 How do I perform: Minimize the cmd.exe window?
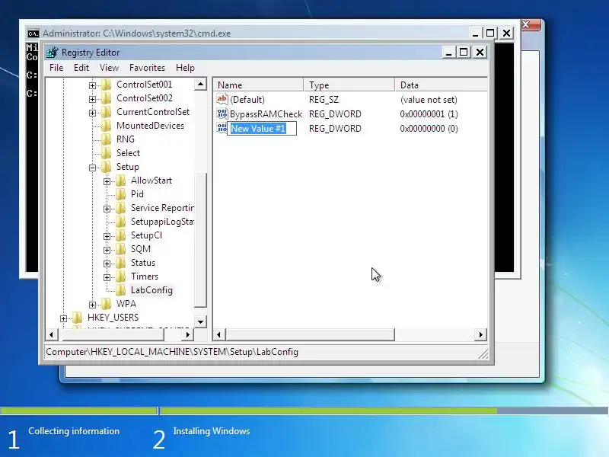pos(475,33)
